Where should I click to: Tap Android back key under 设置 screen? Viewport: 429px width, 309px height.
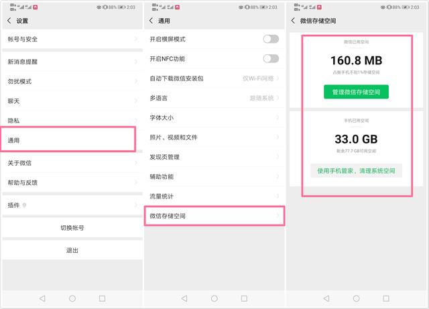coord(42,298)
